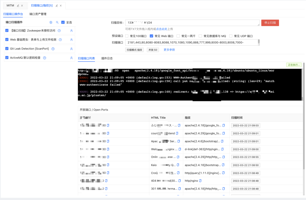Open plugin settings gear icon
The height and width of the screenshot is (200, 306).
pos(51,22)
